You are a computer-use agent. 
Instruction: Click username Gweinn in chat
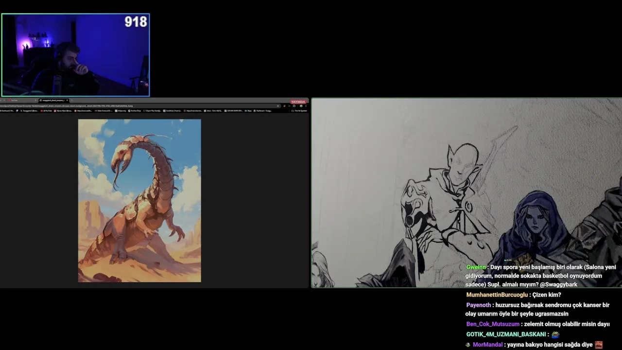(x=476, y=267)
